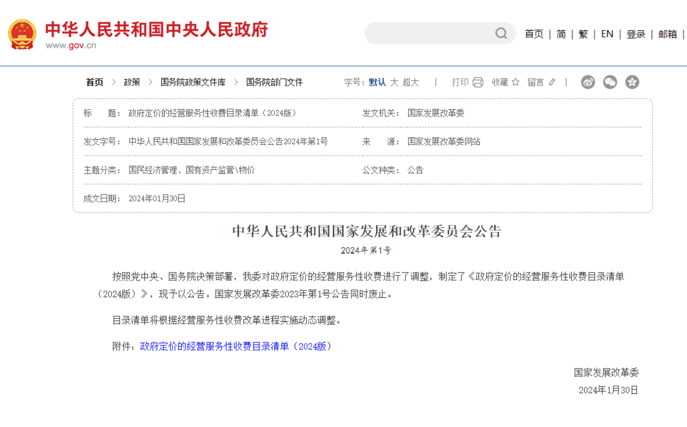Image resolution: width=687 pixels, height=427 pixels.
Task: Switch to English via the EN link
Action: coord(607,34)
